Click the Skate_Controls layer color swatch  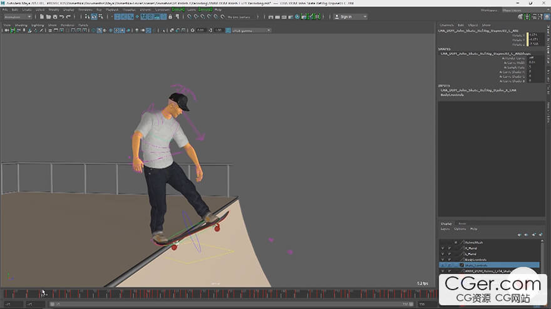tap(462, 265)
